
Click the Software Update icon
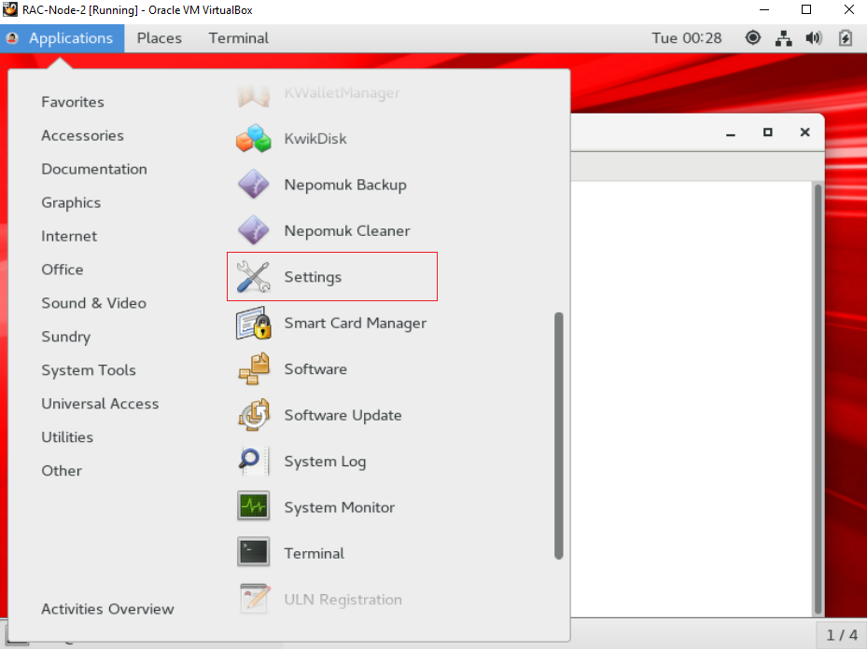tap(253, 415)
